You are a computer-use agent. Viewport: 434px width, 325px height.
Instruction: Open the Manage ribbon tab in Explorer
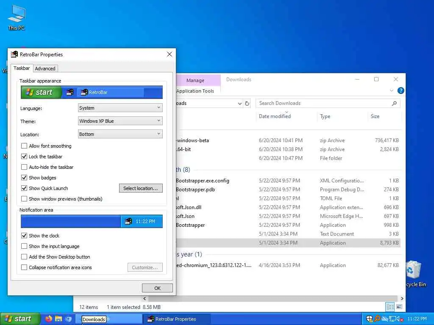(x=195, y=80)
